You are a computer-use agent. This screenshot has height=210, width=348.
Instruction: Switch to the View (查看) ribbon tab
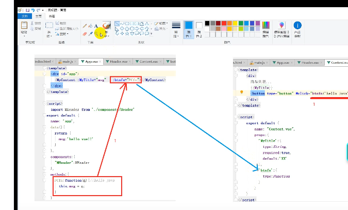52,16
